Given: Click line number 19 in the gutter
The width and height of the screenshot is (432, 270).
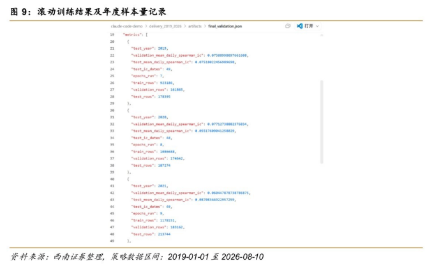Looking at the screenshot, I should (x=112, y=34).
